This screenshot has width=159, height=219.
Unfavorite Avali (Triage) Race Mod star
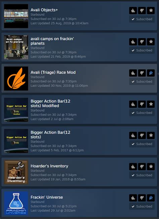pyautogui.click(x=151, y=73)
